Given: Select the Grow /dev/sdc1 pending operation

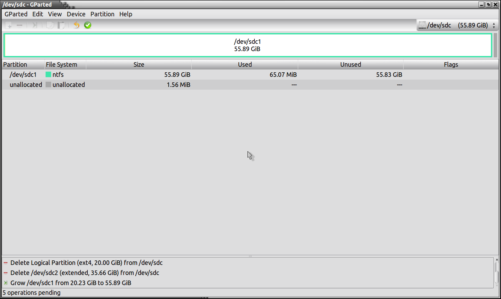Looking at the screenshot, I should tap(71, 283).
